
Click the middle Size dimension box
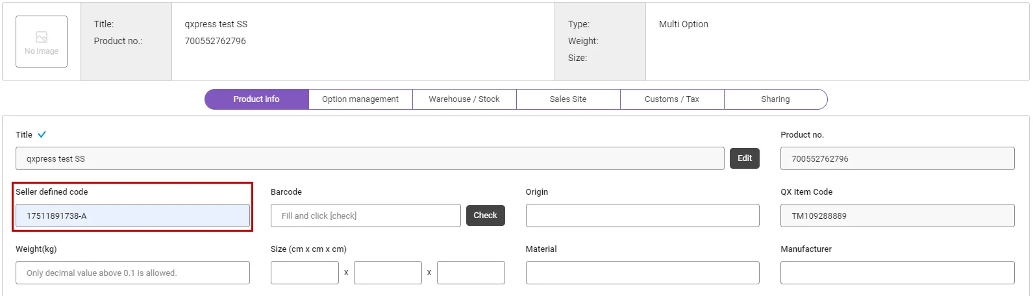pos(388,273)
